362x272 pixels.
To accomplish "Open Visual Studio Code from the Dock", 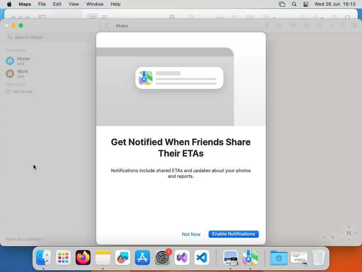I will coord(202,257).
